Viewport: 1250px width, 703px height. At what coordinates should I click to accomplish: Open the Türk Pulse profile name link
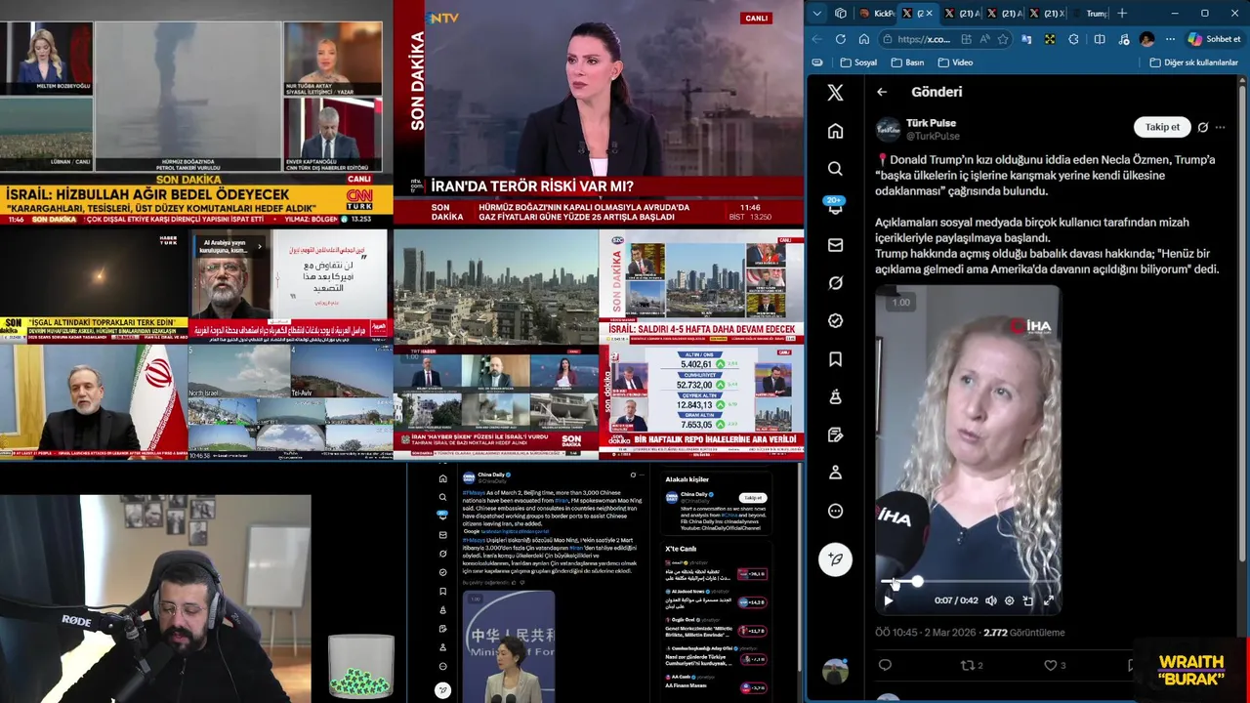pos(931,123)
